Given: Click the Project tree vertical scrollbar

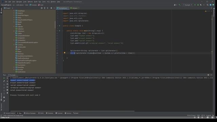Looking at the screenshot, I should pyautogui.click(x=55, y=24).
